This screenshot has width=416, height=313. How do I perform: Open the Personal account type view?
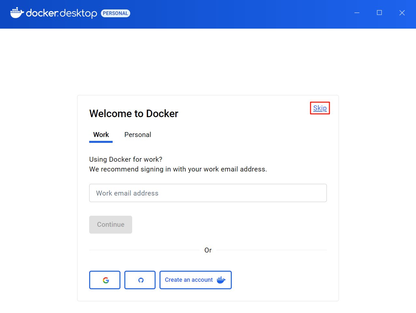(137, 134)
